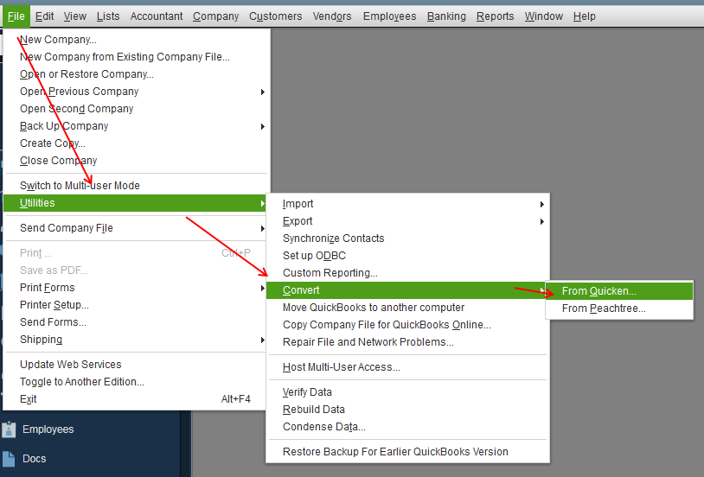Select Send Forms...
The width and height of the screenshot is (704, 477).
[137, 322]
